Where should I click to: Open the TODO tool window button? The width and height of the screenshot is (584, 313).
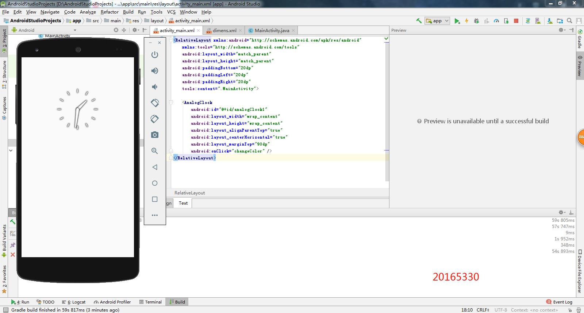point(45,302)
